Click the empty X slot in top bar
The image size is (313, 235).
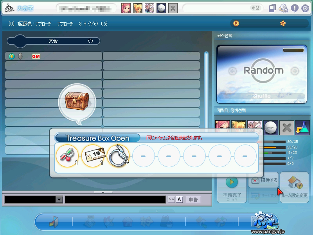tap(173, 8)
